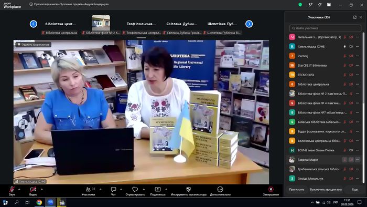Switch to Chrome on the taskbar
Screen dimensions: 367x207
tap(39, 202)
